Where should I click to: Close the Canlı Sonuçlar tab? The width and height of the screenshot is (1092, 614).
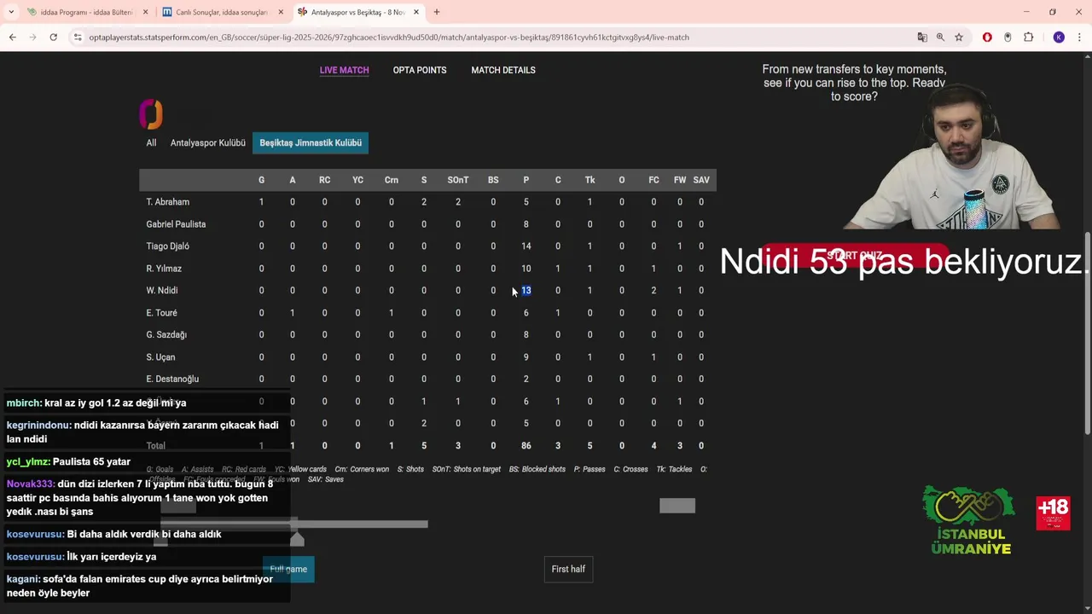pyautogui.click(x=281, y=12)
